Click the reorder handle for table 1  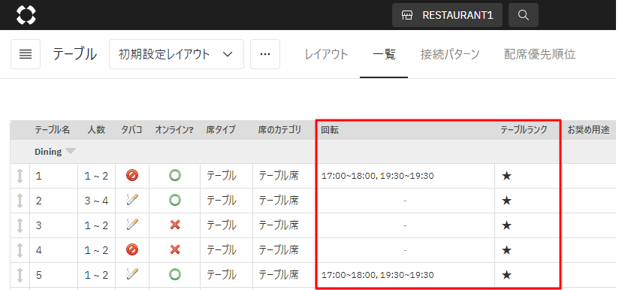pyautogui.click(x=20, y=176)
